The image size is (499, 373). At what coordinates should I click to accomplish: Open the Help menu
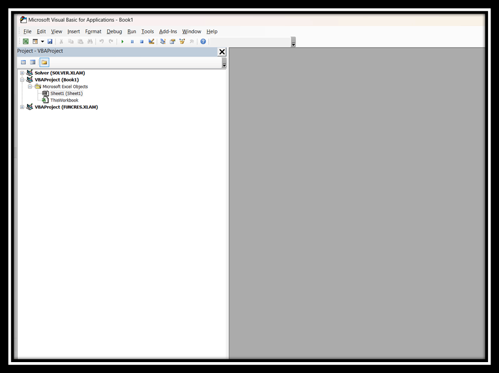click(x=212, y=32)
